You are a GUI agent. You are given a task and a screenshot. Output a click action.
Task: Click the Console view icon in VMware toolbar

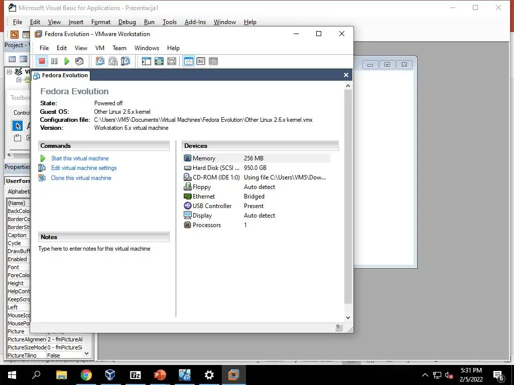point(213,61)
